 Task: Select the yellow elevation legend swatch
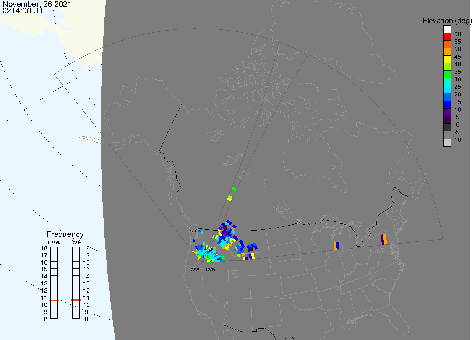(x=447, y=59)
